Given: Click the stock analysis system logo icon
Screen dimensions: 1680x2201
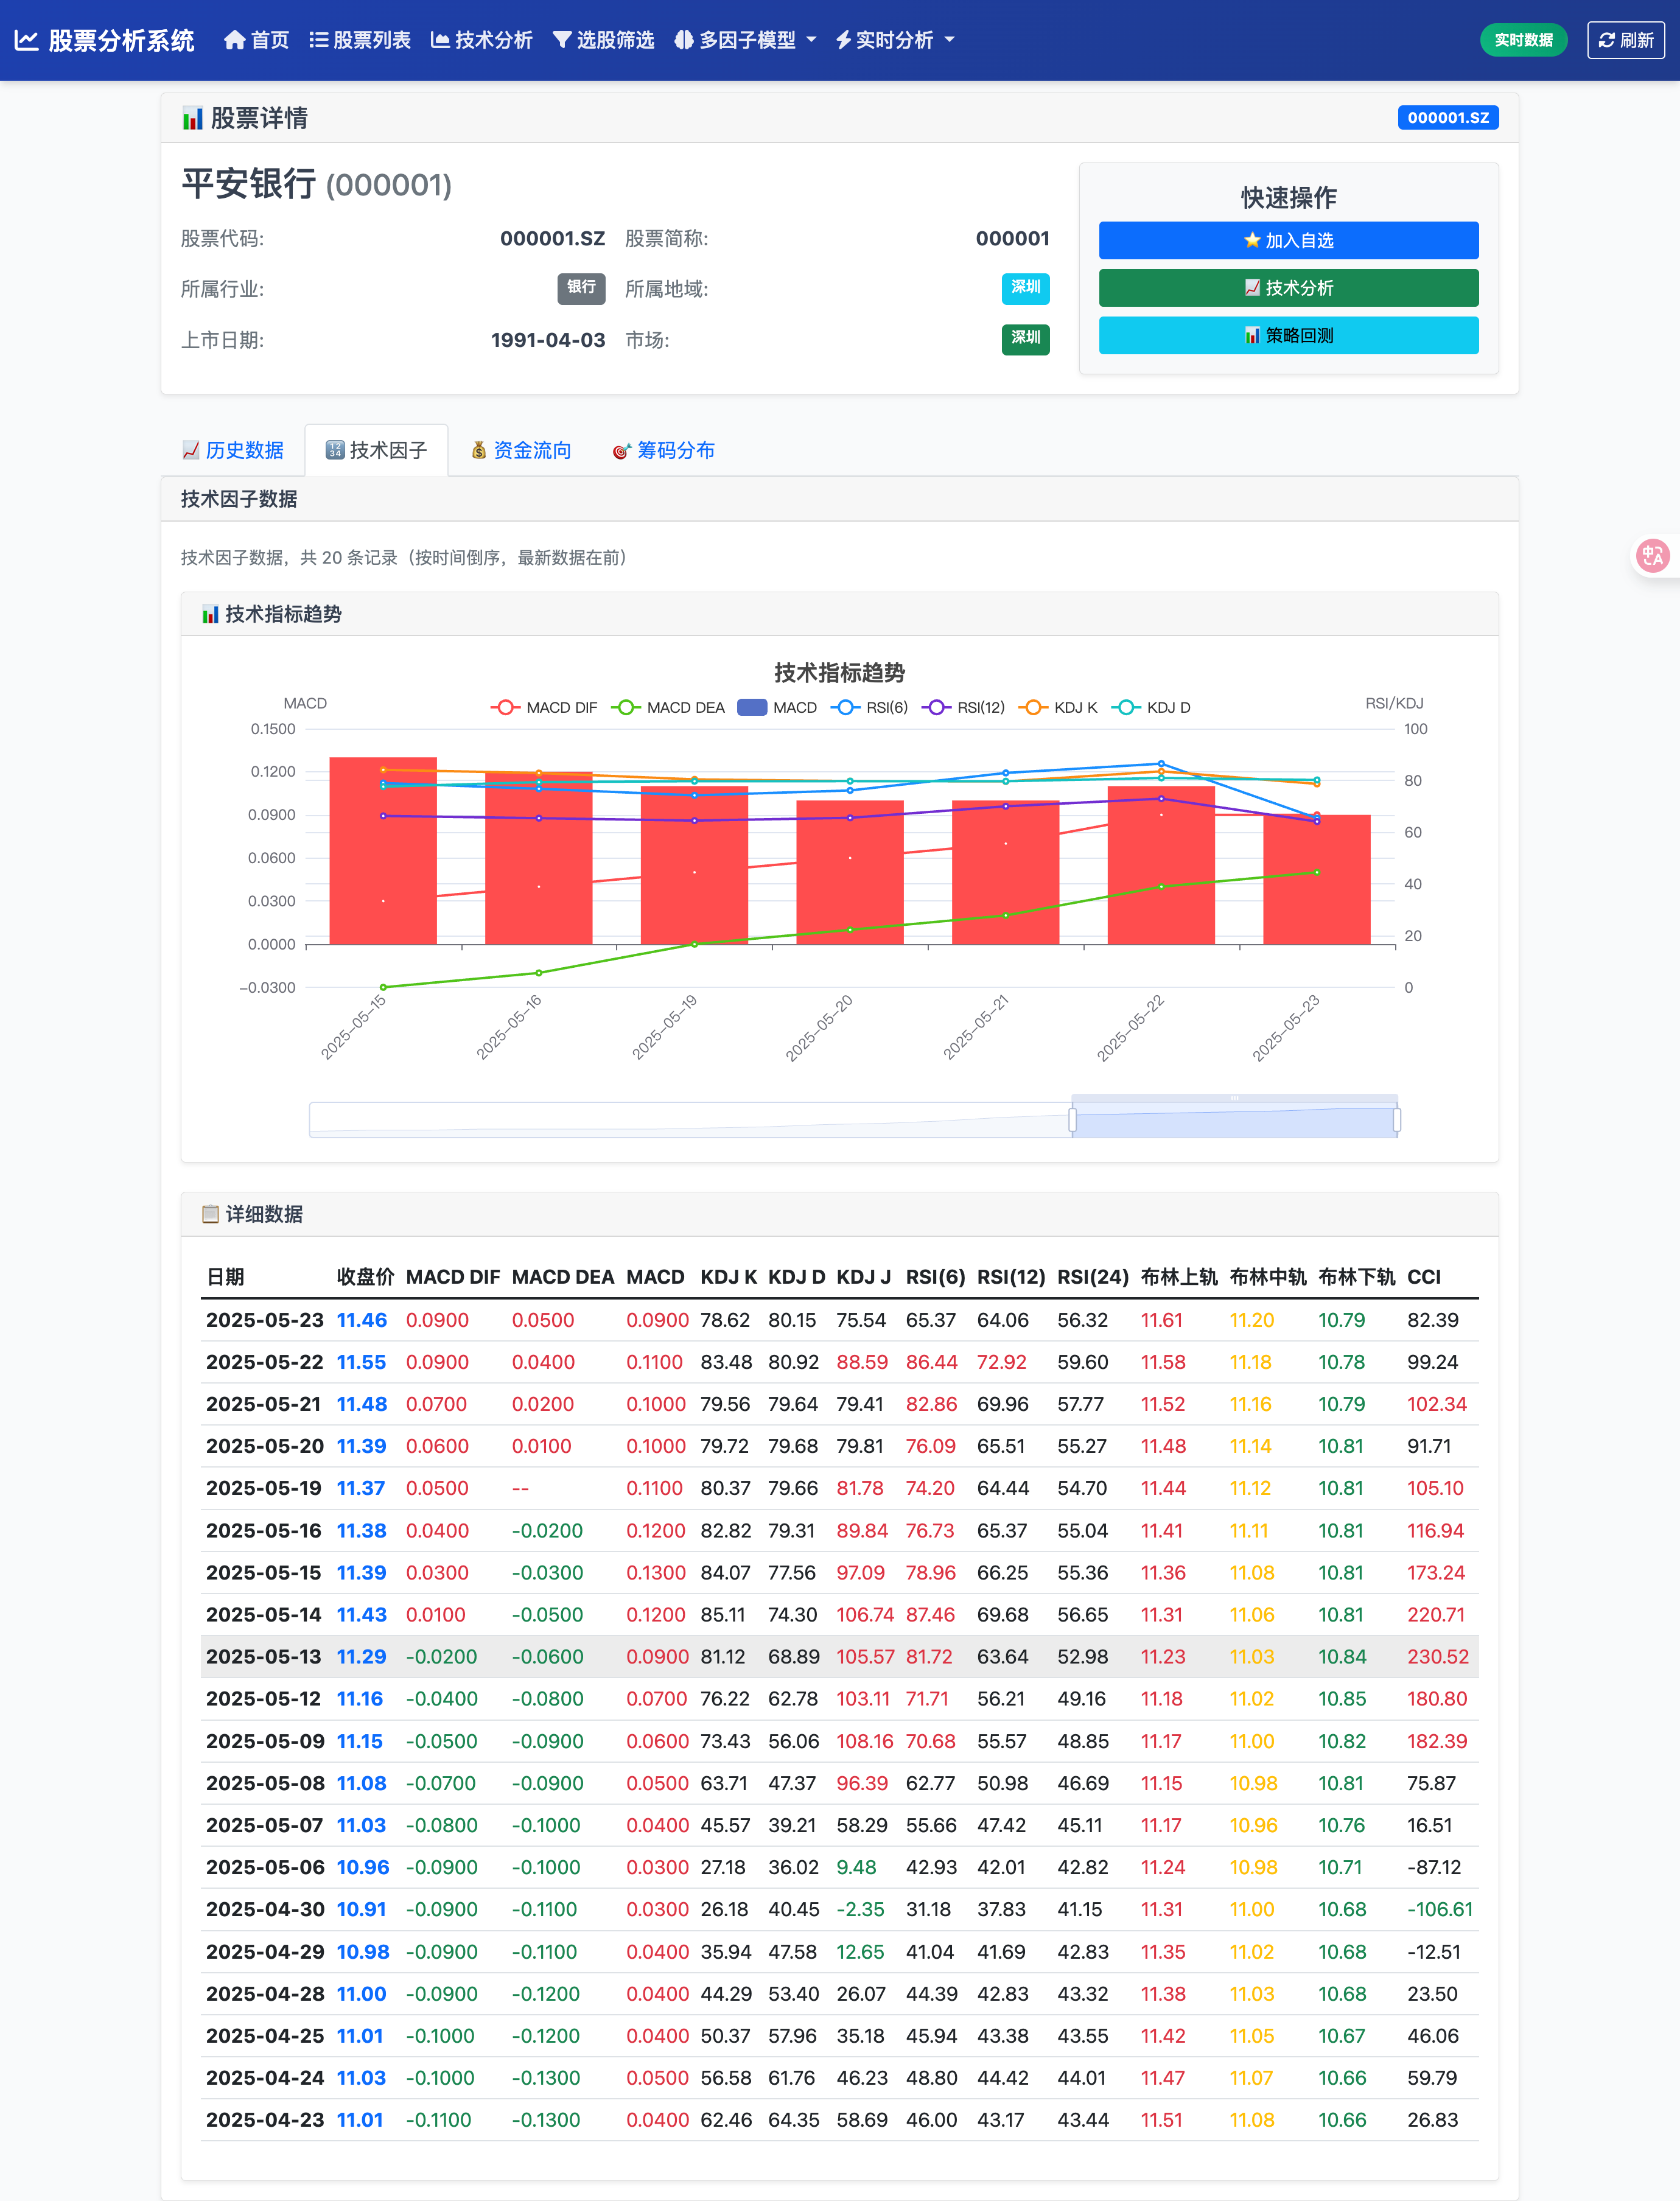Looking at the screenshot, I should pyautogui.click(x=26, y=40).
